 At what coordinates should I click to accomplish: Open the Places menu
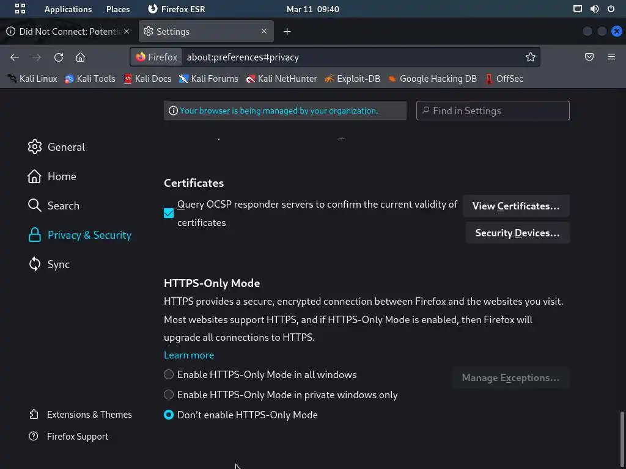coord(118,9)
